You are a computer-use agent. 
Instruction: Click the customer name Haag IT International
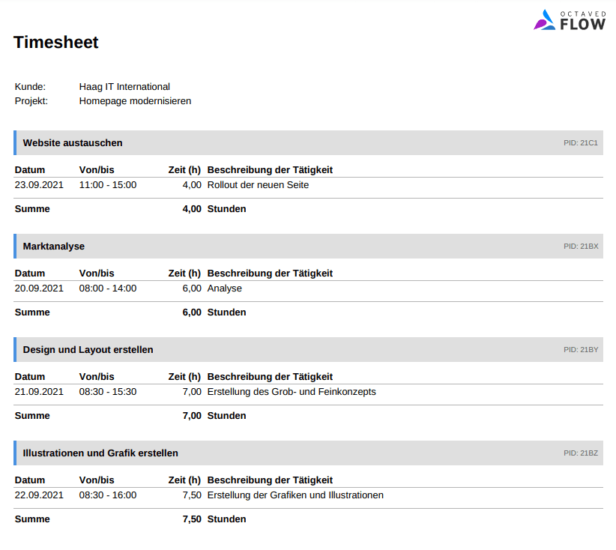[124, 87]
